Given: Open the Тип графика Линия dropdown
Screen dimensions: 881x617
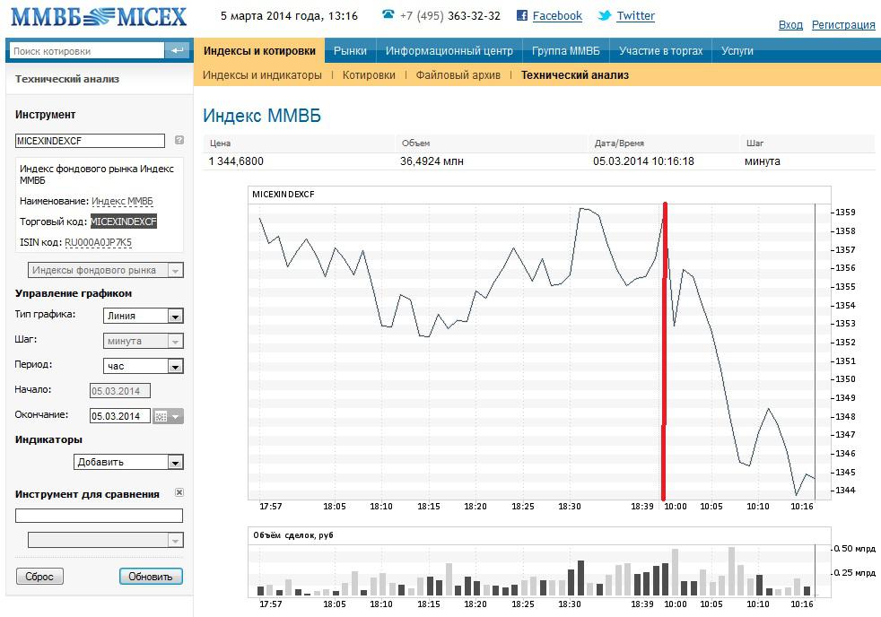Looking at the screenshot, I should [x=144, y=316].
